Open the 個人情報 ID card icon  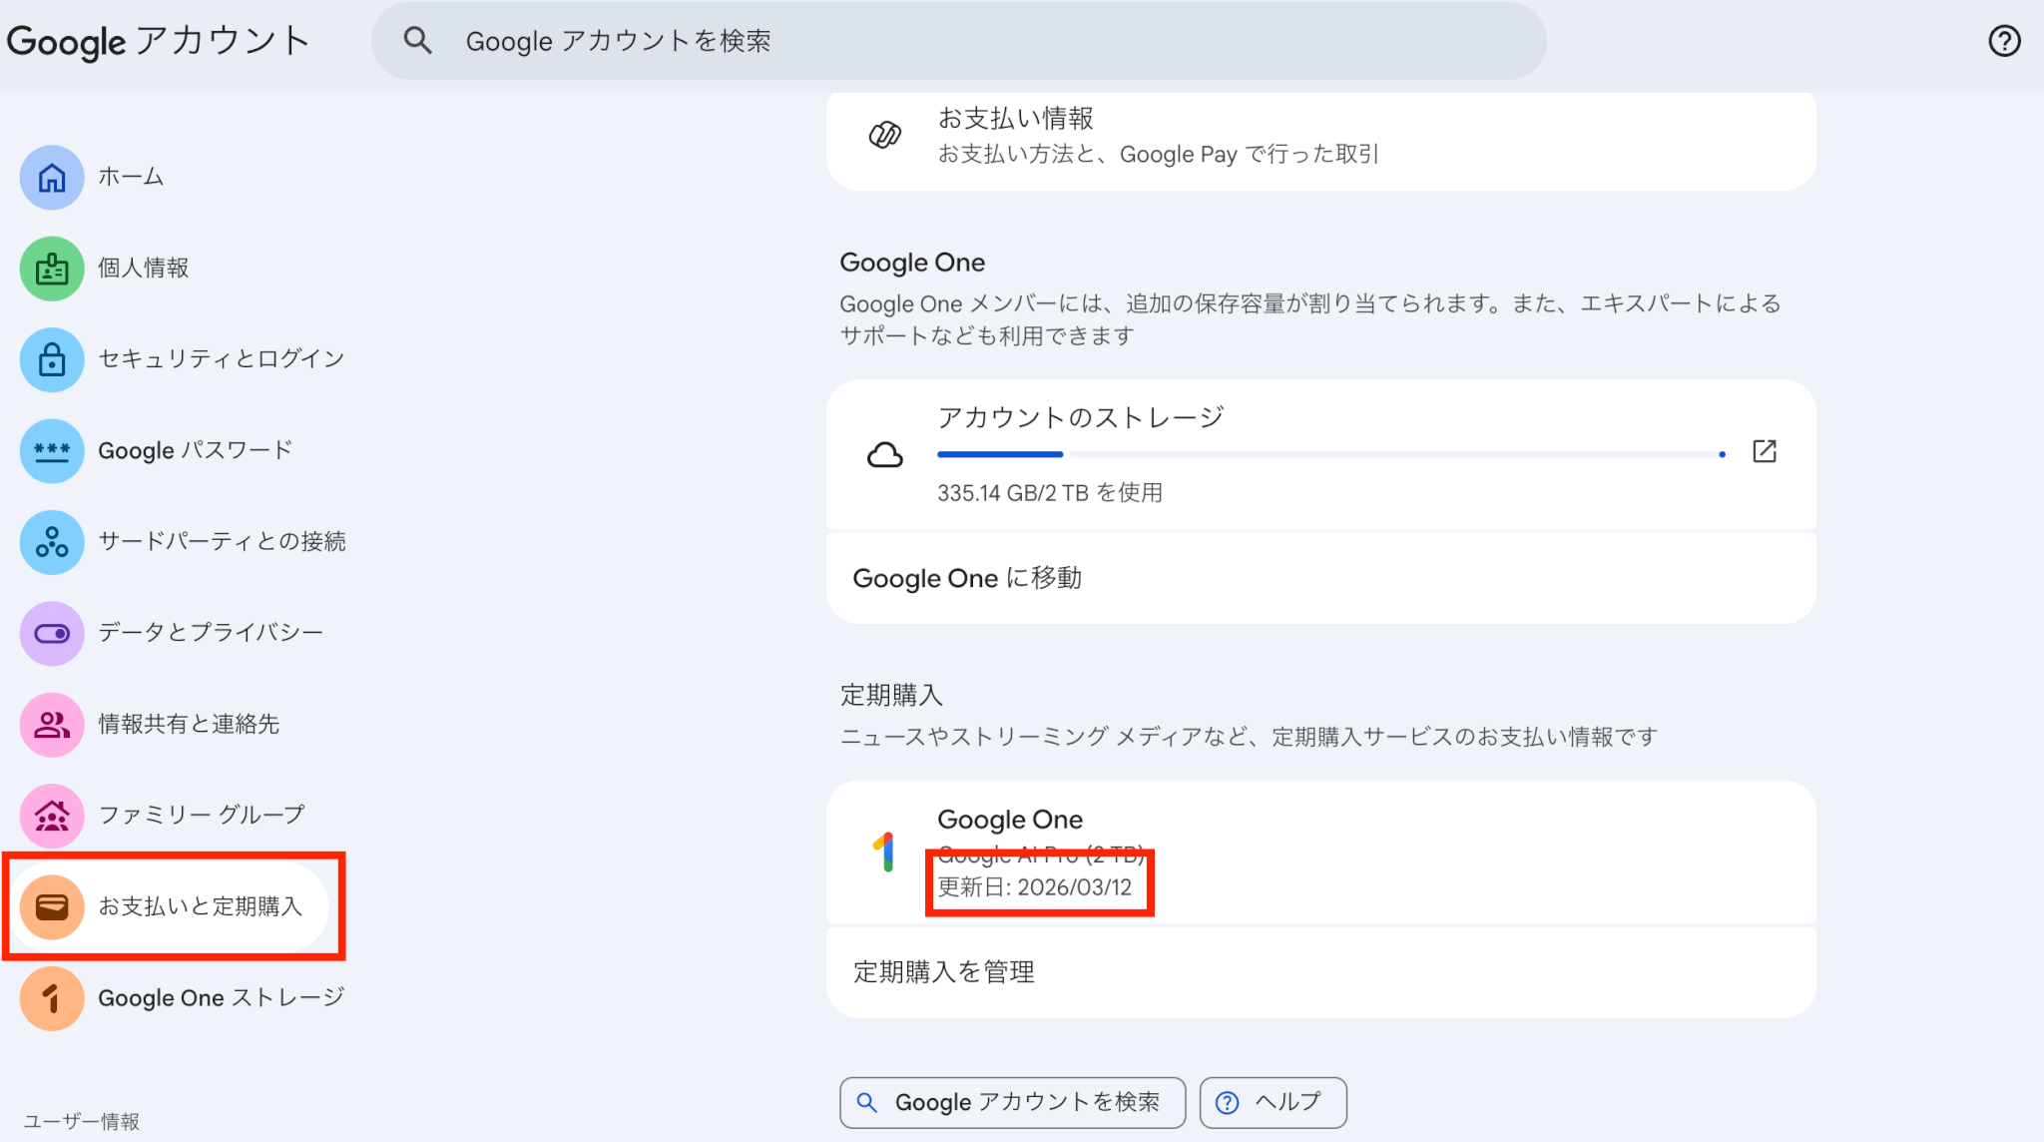(52, 269)
